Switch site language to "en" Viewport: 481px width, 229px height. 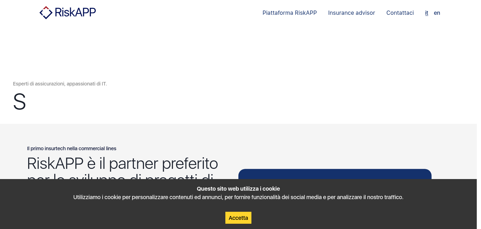(x=437, y=13)
